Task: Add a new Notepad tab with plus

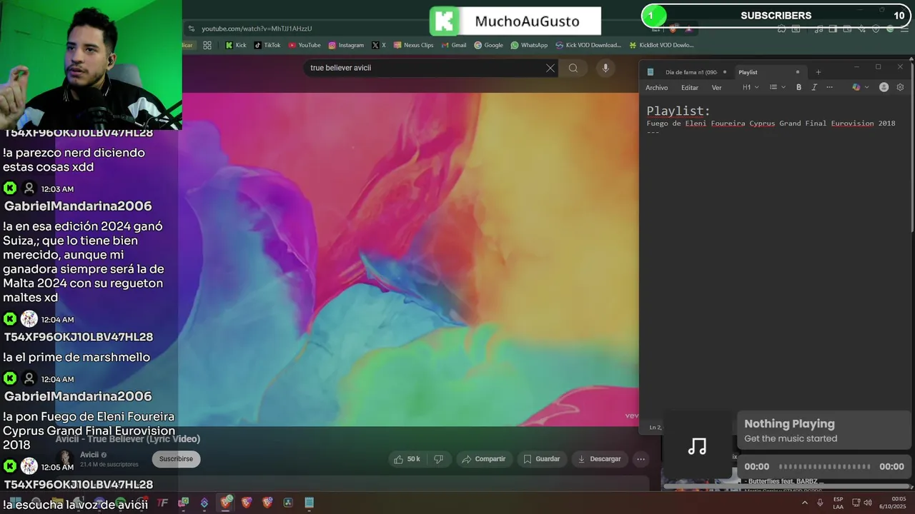Action: tap(818, 72)
